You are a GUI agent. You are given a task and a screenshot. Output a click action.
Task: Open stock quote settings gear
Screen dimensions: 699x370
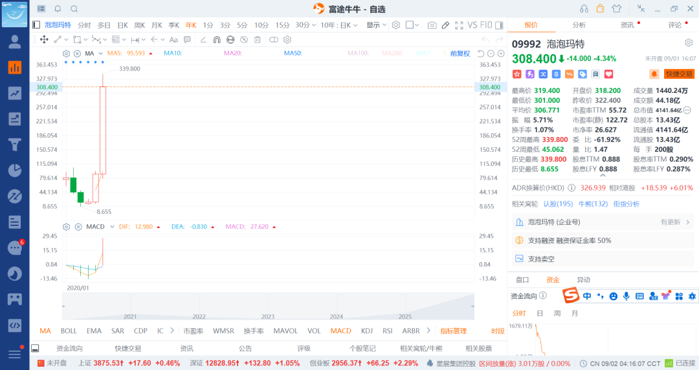[689, 43]
